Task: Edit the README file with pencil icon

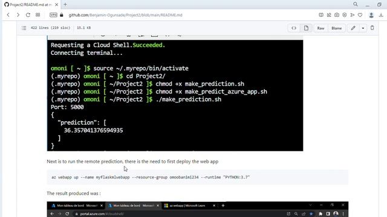Action: click(353, 28)
